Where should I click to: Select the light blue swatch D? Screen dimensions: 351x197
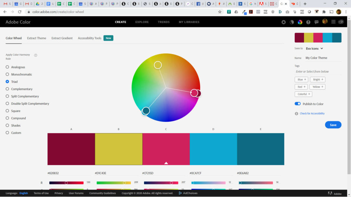[x=213, y=149]
